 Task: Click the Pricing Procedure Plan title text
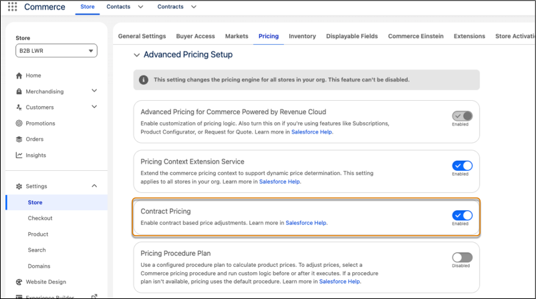[x=175, y=253]
